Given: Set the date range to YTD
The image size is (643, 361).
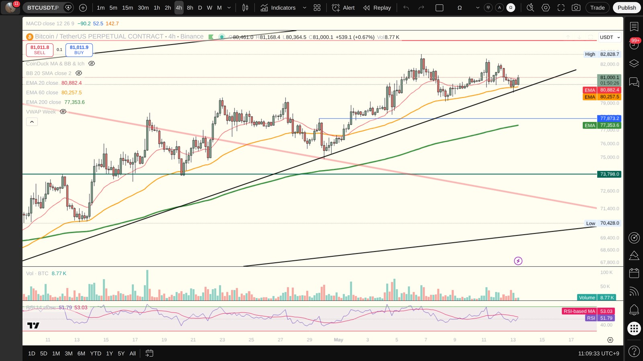Looking at the screenshot, I should coord(96,353).
